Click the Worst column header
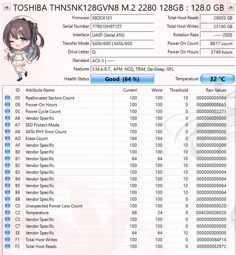 (x=152, y=90)
